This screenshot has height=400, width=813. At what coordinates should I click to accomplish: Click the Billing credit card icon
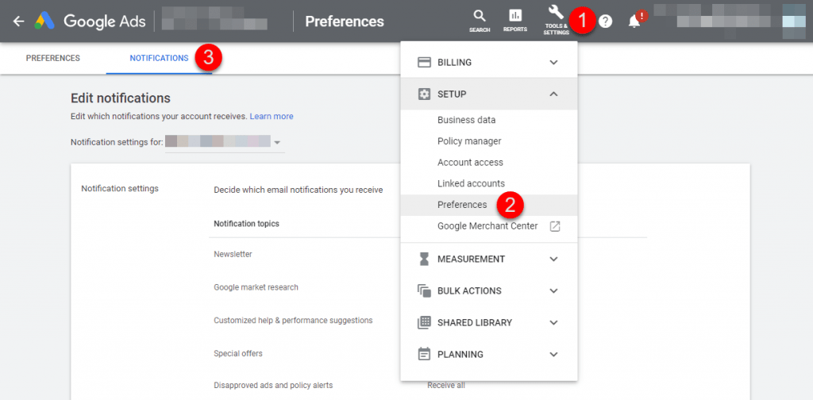tap(424, 62)
